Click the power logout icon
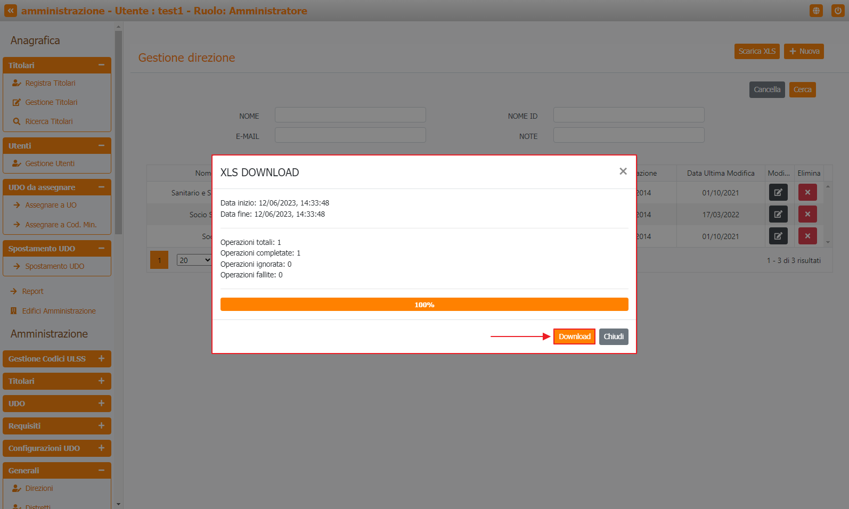This screenshot has width=849, height=509. click(x=837, y=11)
